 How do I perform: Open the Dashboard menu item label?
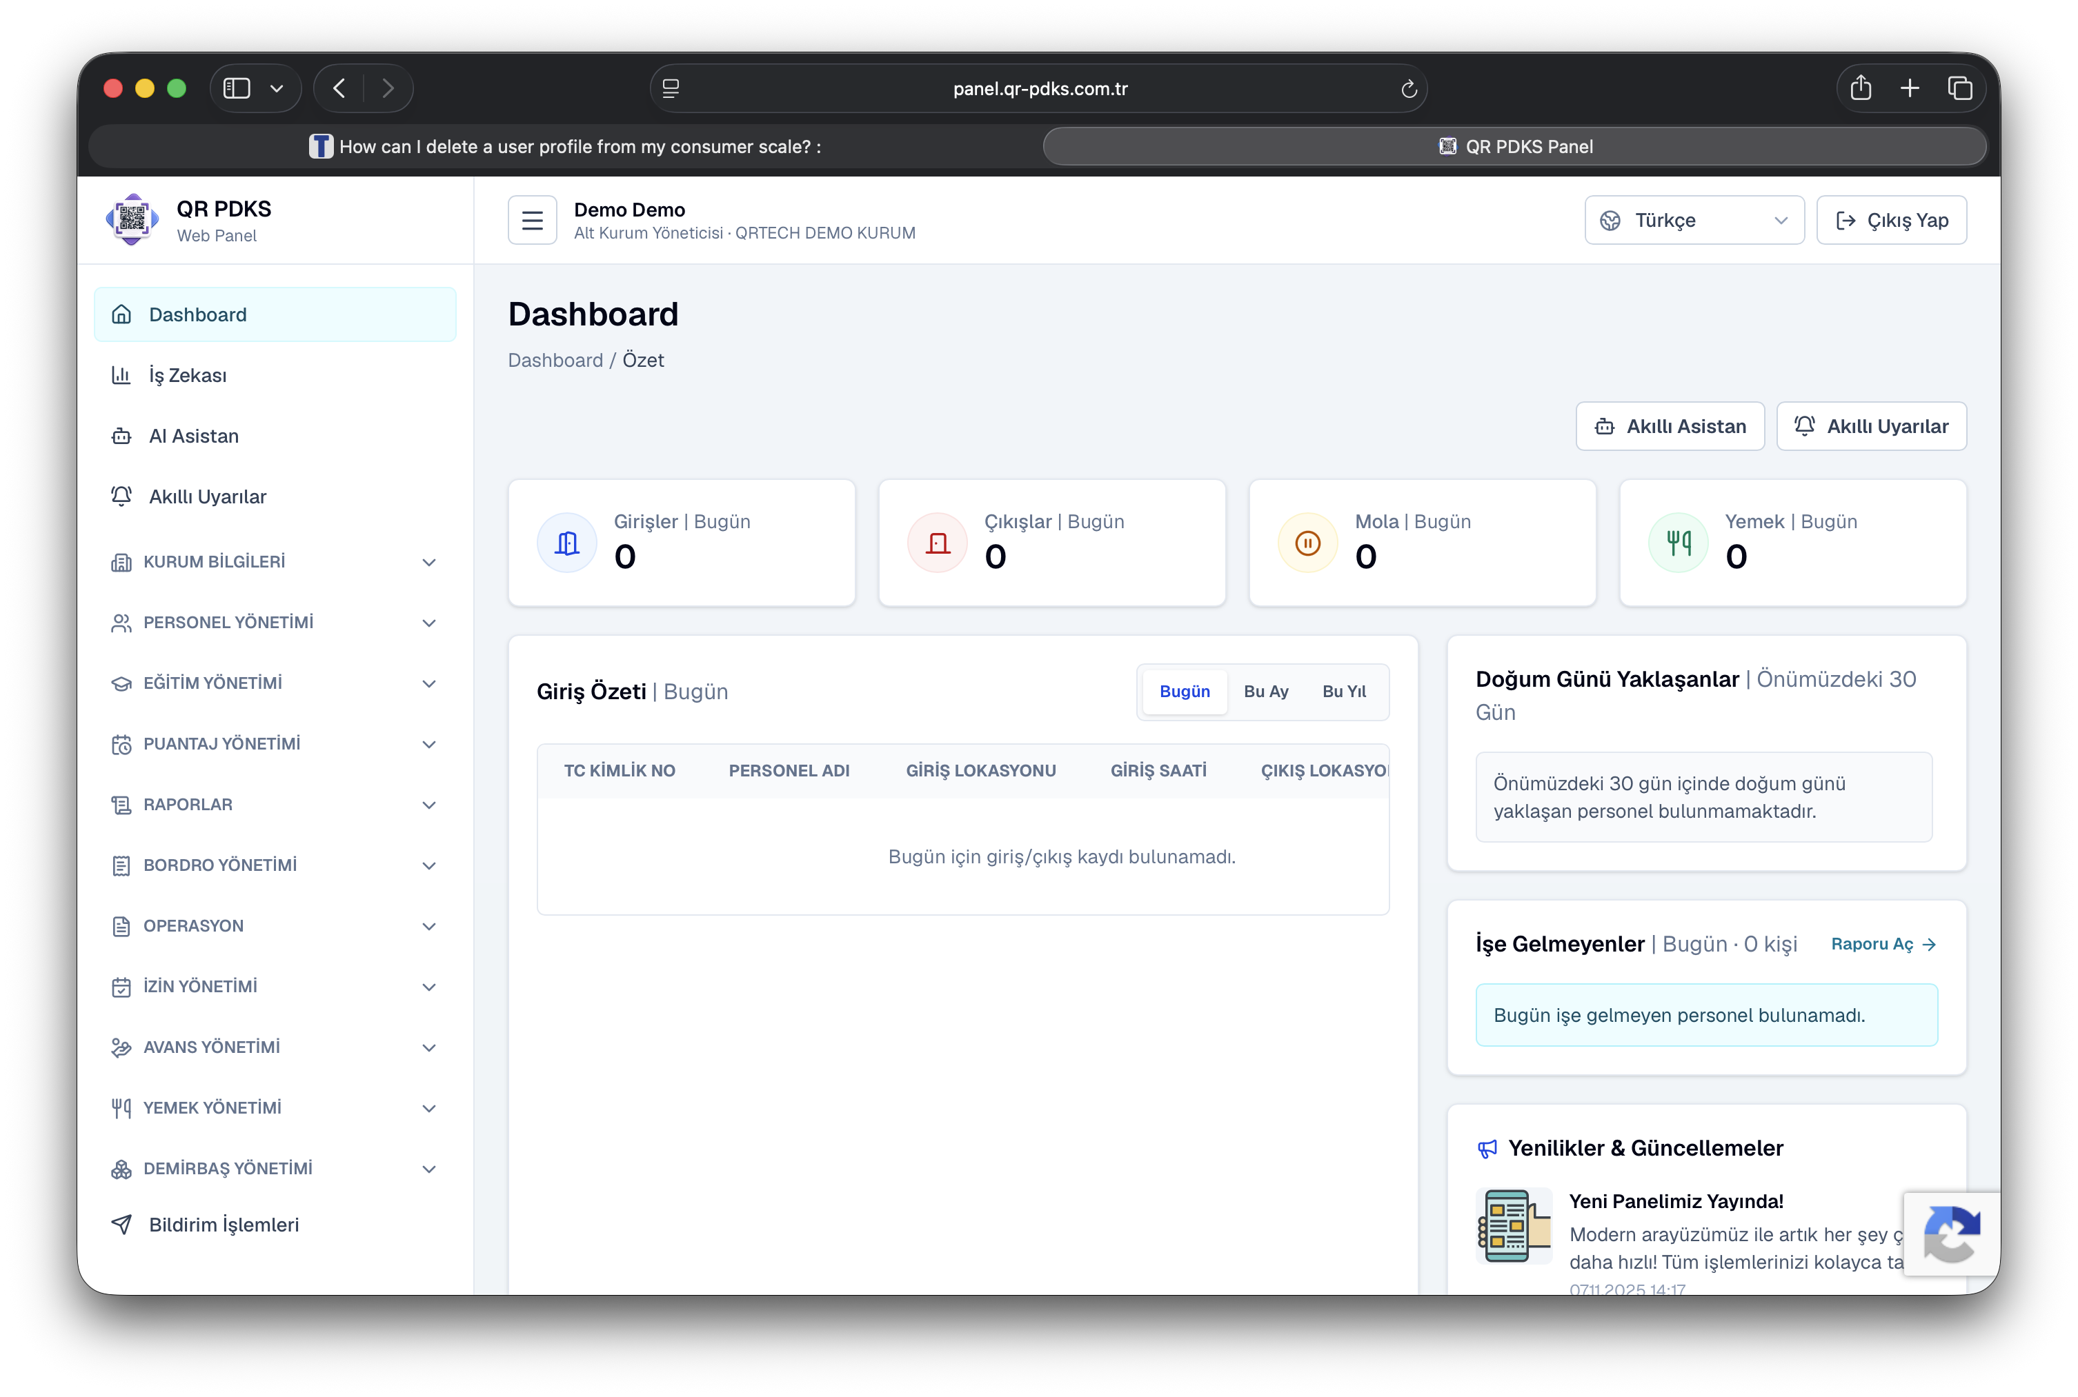coord(198,314)
